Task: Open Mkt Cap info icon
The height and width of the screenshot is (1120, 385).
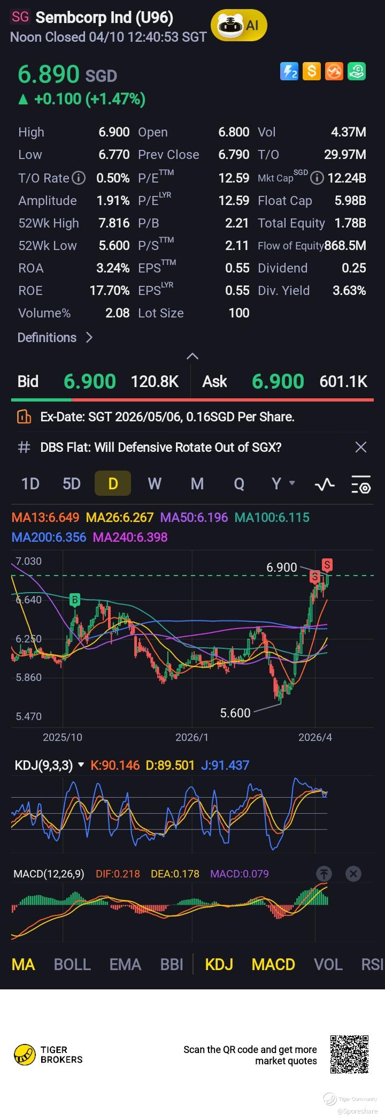Action: (x=317, y=178)
